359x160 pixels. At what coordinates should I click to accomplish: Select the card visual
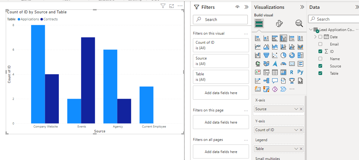(x=292, y=64)
